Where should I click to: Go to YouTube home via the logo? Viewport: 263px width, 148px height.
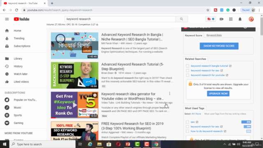(x=22, y=19)
